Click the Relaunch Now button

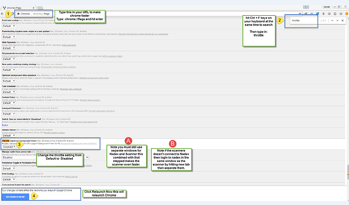pyautogui.click(x=15, y=197)
